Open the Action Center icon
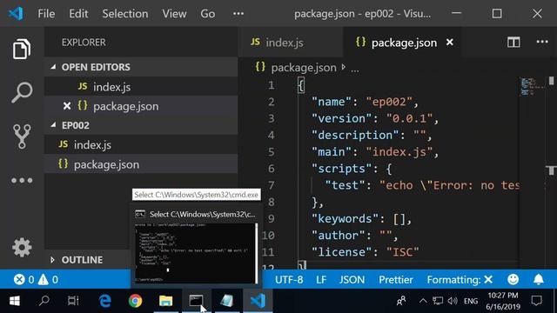Screen dimensions: 557x313 (x=536, y=301)
